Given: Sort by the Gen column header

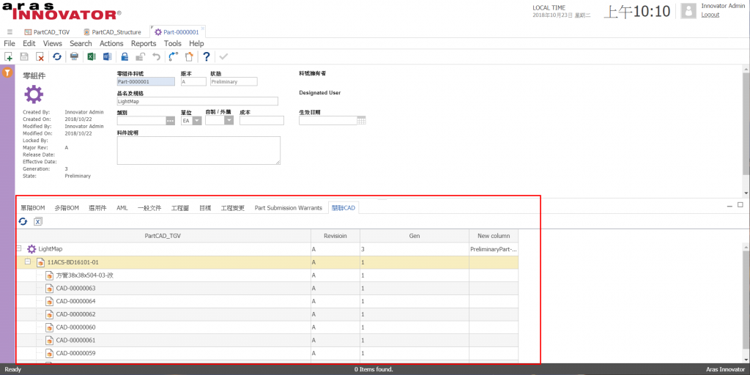Looking at the screenshot, I should (415, 236).
